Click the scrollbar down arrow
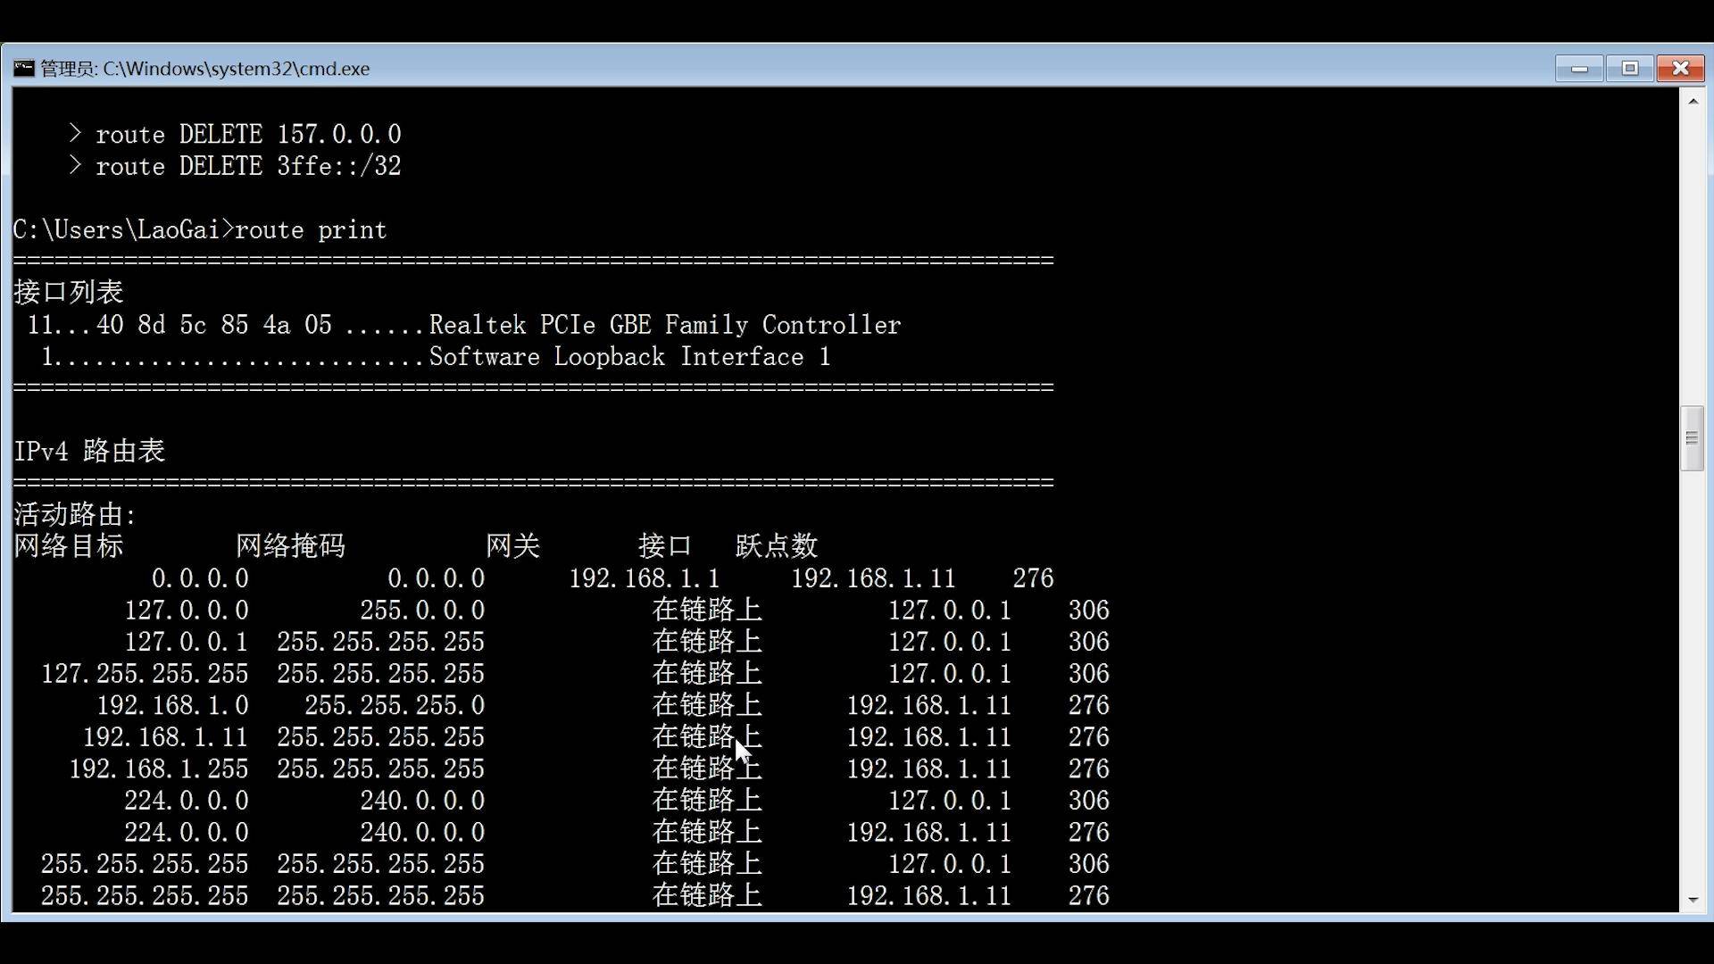This screenshot has height=964, width=1714. (x=1693, y=900)
